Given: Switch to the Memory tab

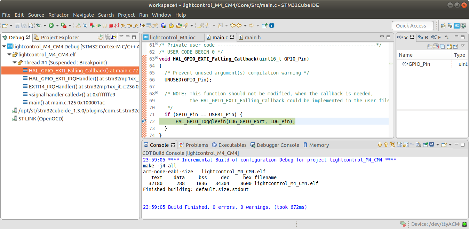Looking at the screenshot, I should 316,145.
